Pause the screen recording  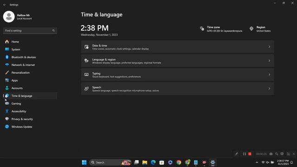click(245, 154)
